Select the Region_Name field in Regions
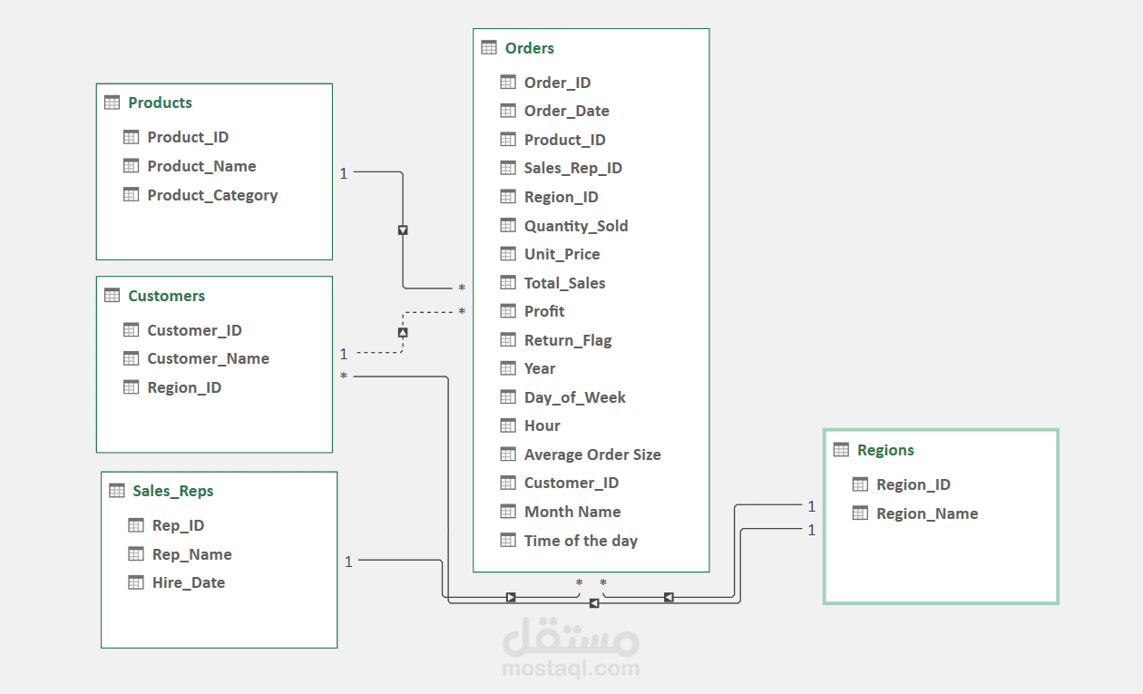 926,513
